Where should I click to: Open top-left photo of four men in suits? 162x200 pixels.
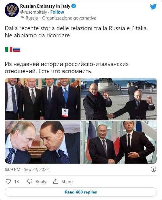[x=43, y=99]
